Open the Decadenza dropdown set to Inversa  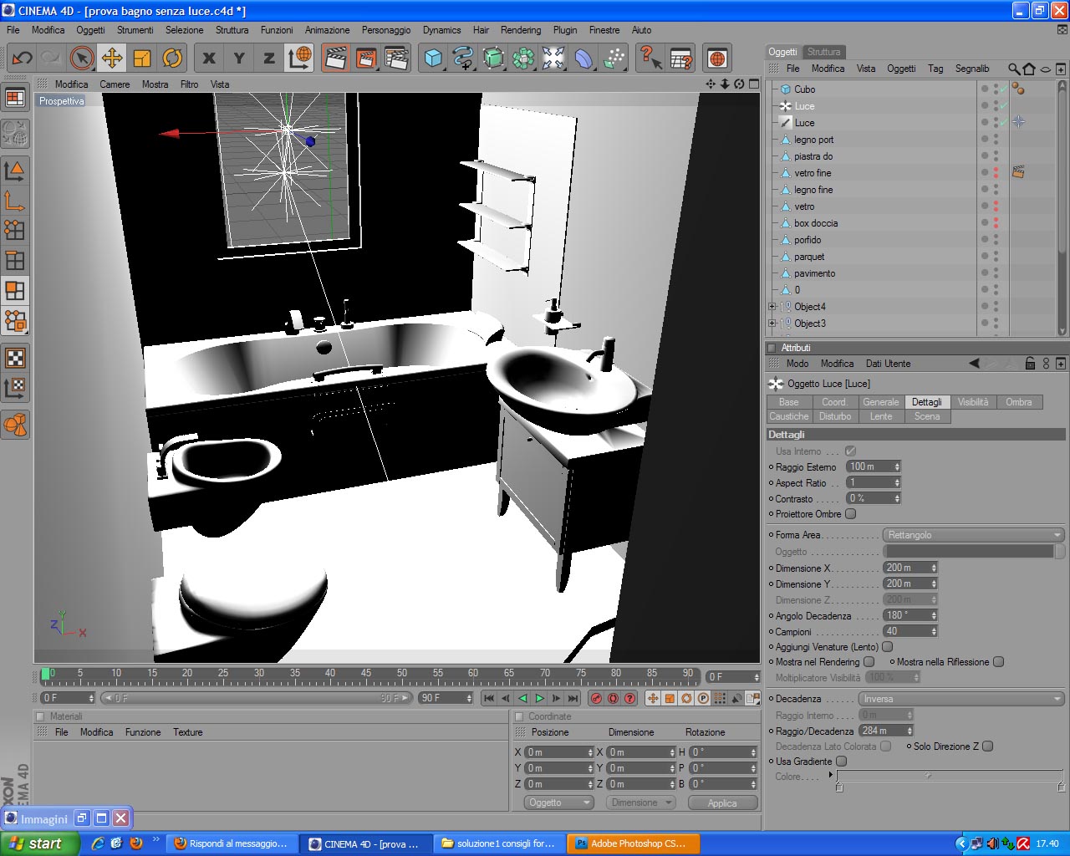point(961,699)
